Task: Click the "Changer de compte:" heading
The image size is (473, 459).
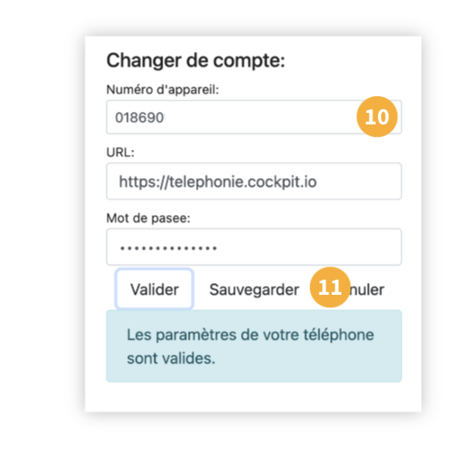Action: pyautogui.click(x=196, y=60)
